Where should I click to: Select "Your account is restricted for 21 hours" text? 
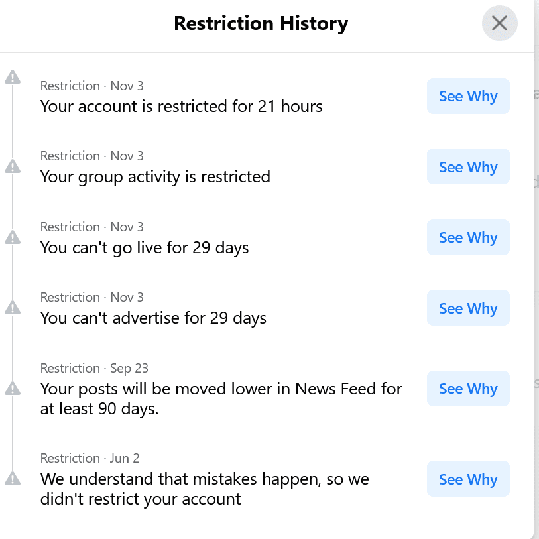click(x=181, y=106)
